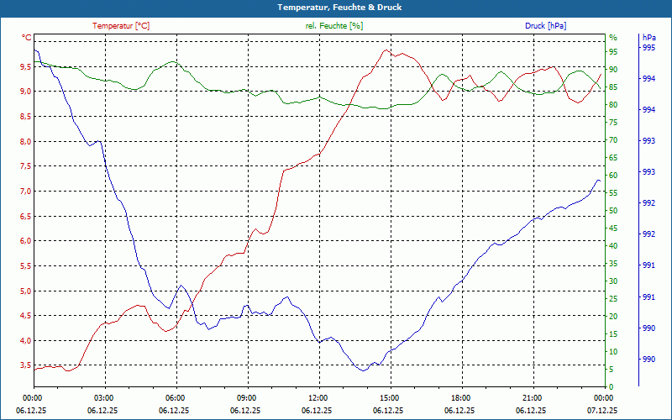
Task: Click green humidity axis value 50
Action: point(613,211)
